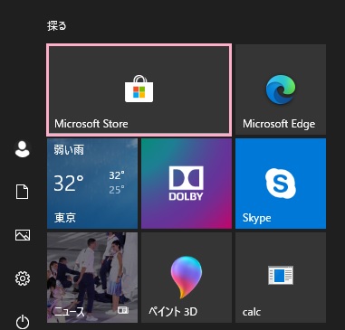The height and width of the screenshot is (330, 345).
Task: Click the Power button icon
Action: click(x=23, y=322)
